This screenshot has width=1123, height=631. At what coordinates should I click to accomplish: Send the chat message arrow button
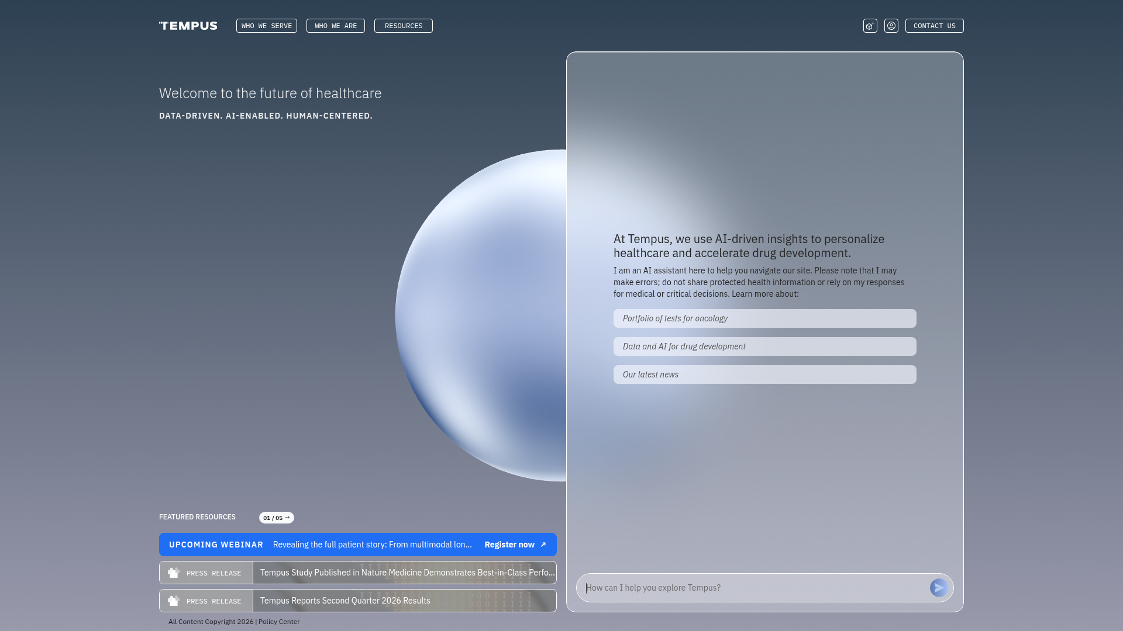[x=939, y=588]
